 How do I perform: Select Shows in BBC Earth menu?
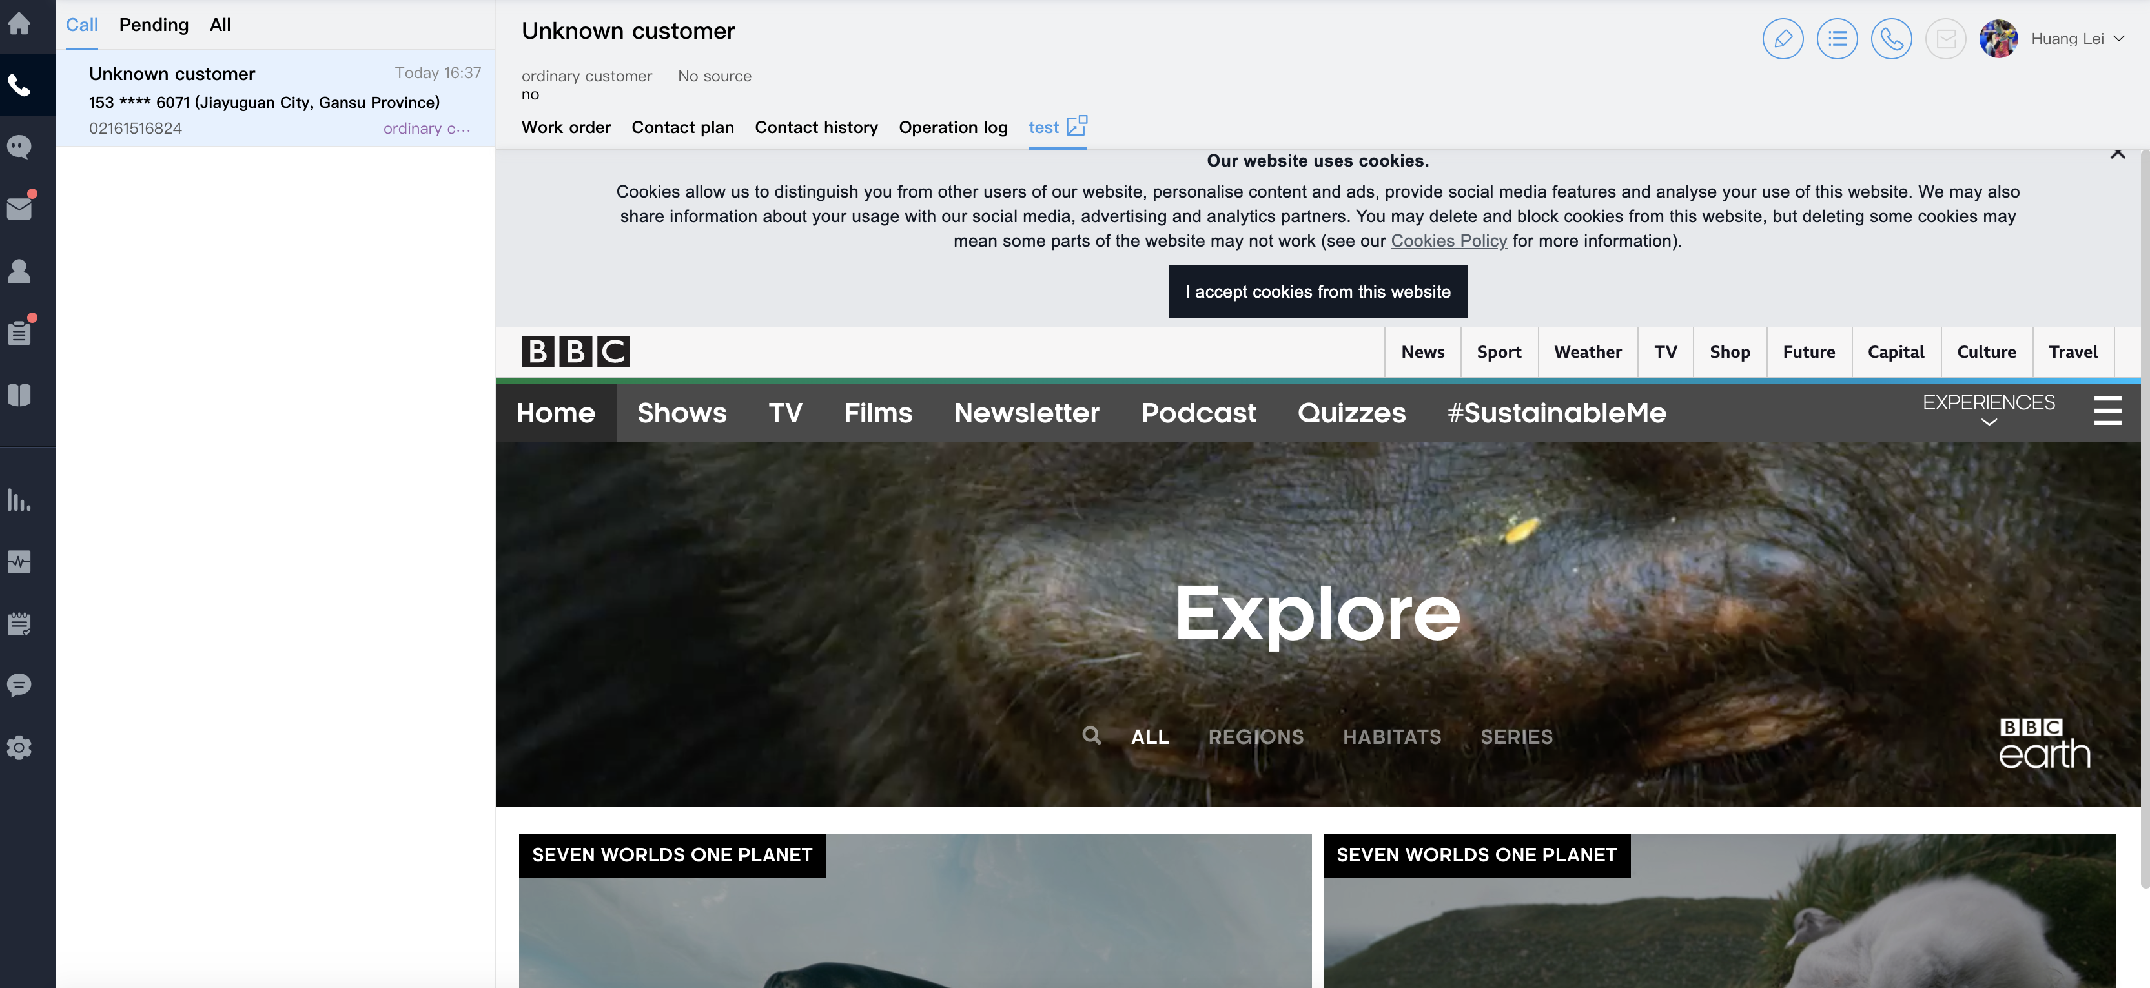point(682,412)
